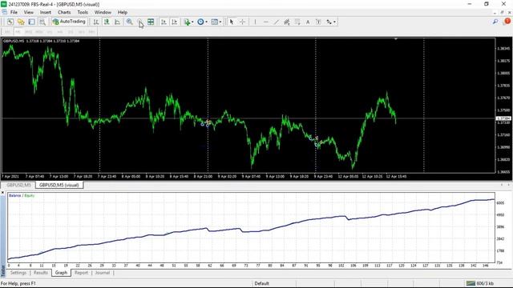Toggle chart auto scroll
This screenshot has height=288, width=513.
tap(164, 22)
